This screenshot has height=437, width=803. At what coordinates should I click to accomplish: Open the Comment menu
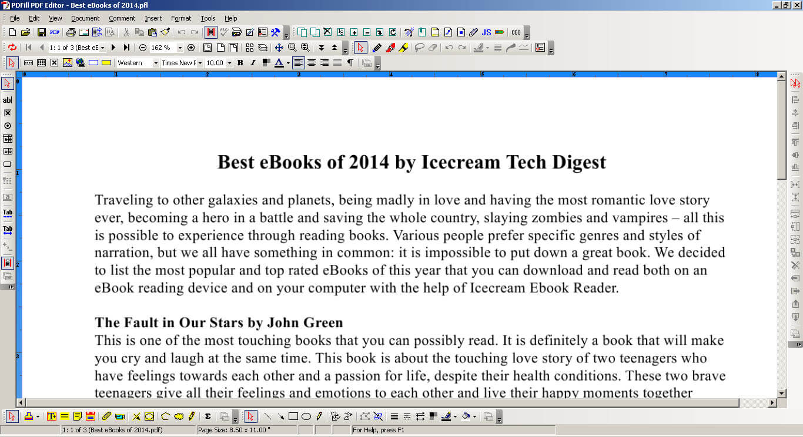(x=122, y=18)
